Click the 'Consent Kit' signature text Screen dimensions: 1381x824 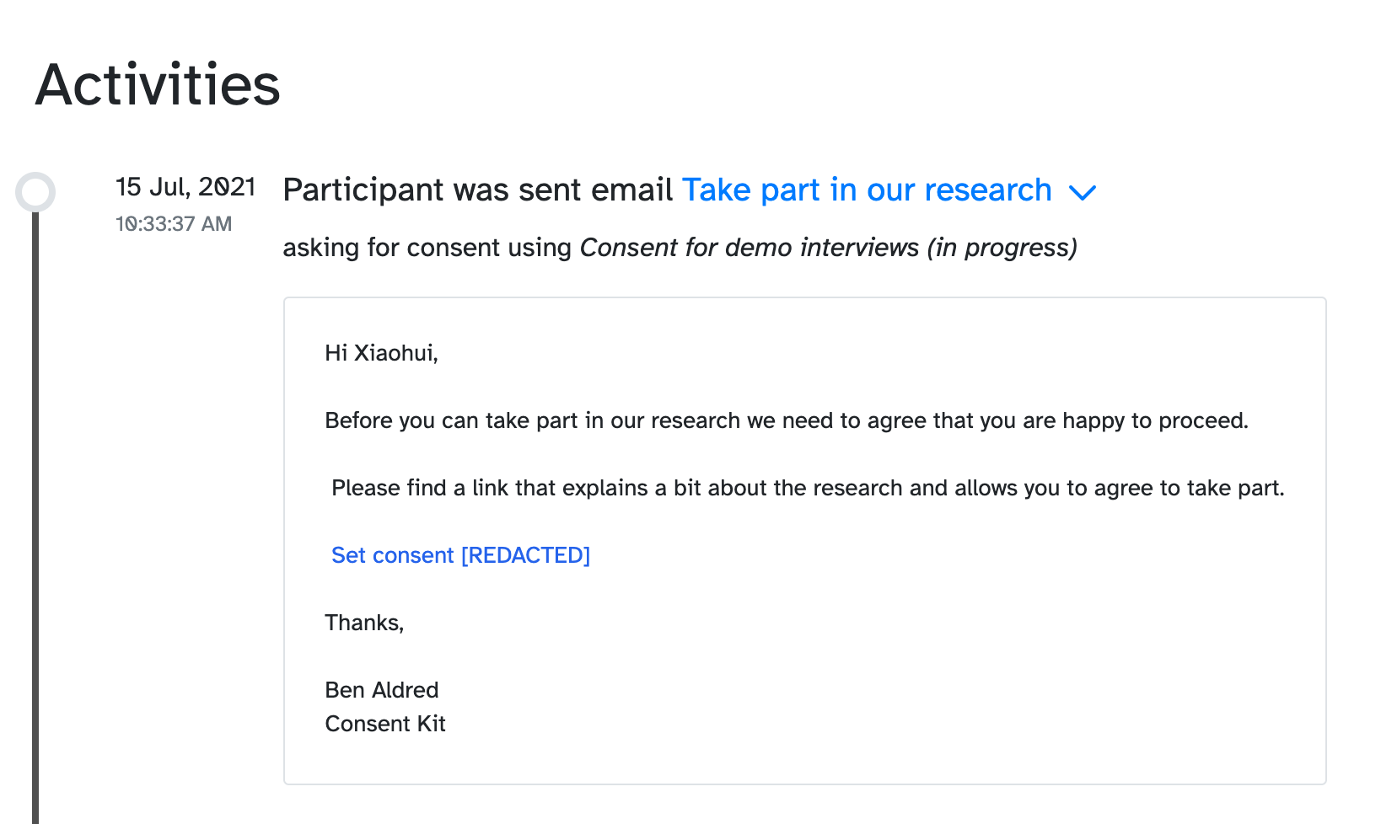pyautogui.click(x=385, y=724)
